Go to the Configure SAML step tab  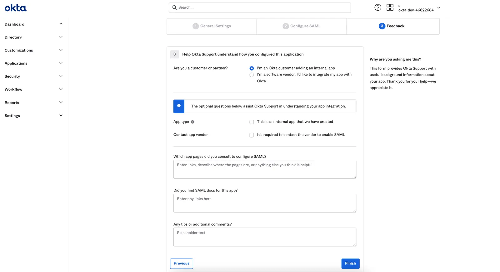(x=302, y=26)
